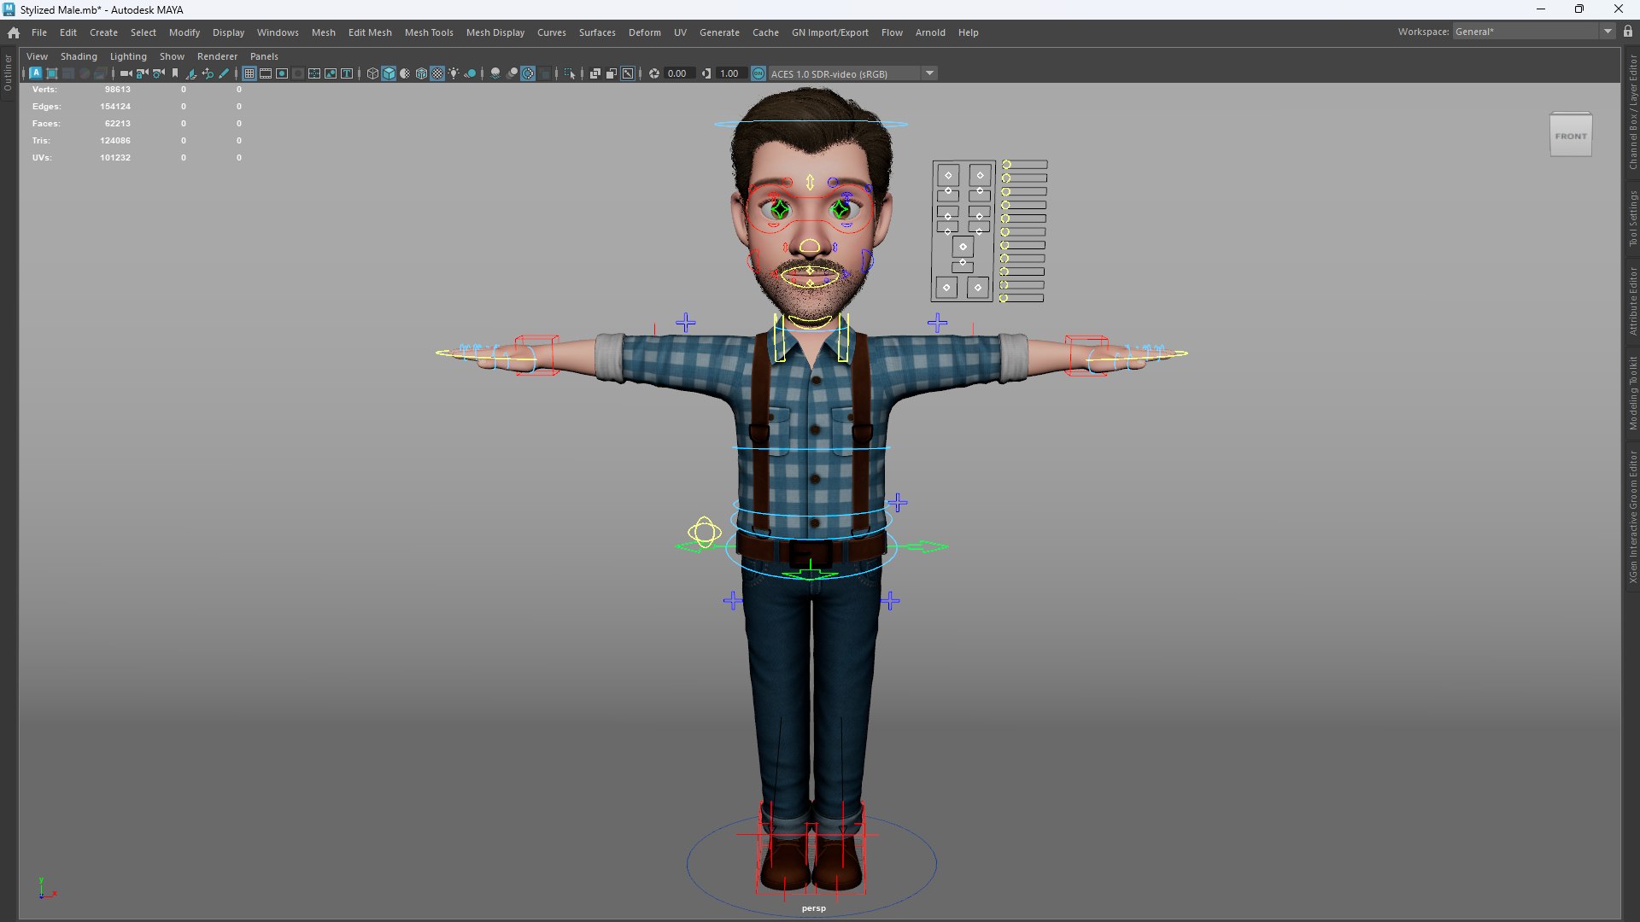Click the Maya Home icon
This screenshot has height=922, width=1640.
[x=13, y=32]
